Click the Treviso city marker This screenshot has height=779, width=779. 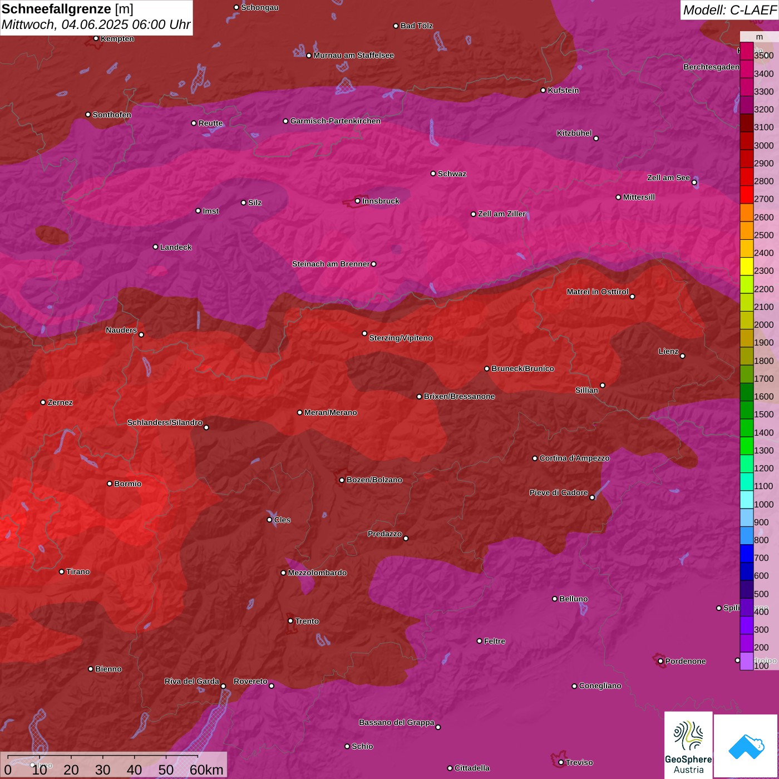(x=561, y=762)
